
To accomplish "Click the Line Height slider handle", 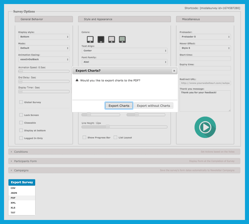I will [108, 127].
